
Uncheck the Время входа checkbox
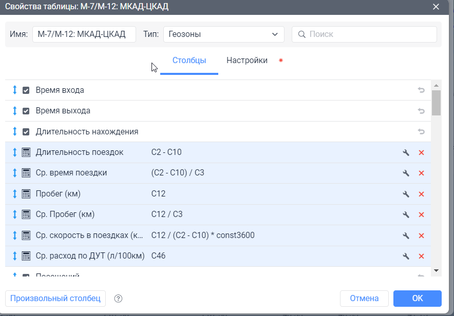tap(26, 90)
